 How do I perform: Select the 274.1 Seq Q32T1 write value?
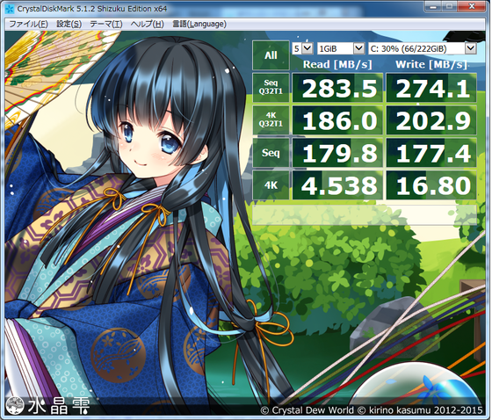(x=431, y=88)
